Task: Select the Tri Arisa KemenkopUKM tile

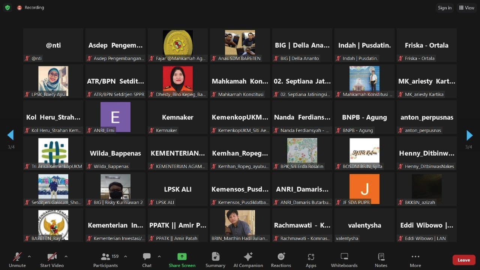Action: coord(53,153)
